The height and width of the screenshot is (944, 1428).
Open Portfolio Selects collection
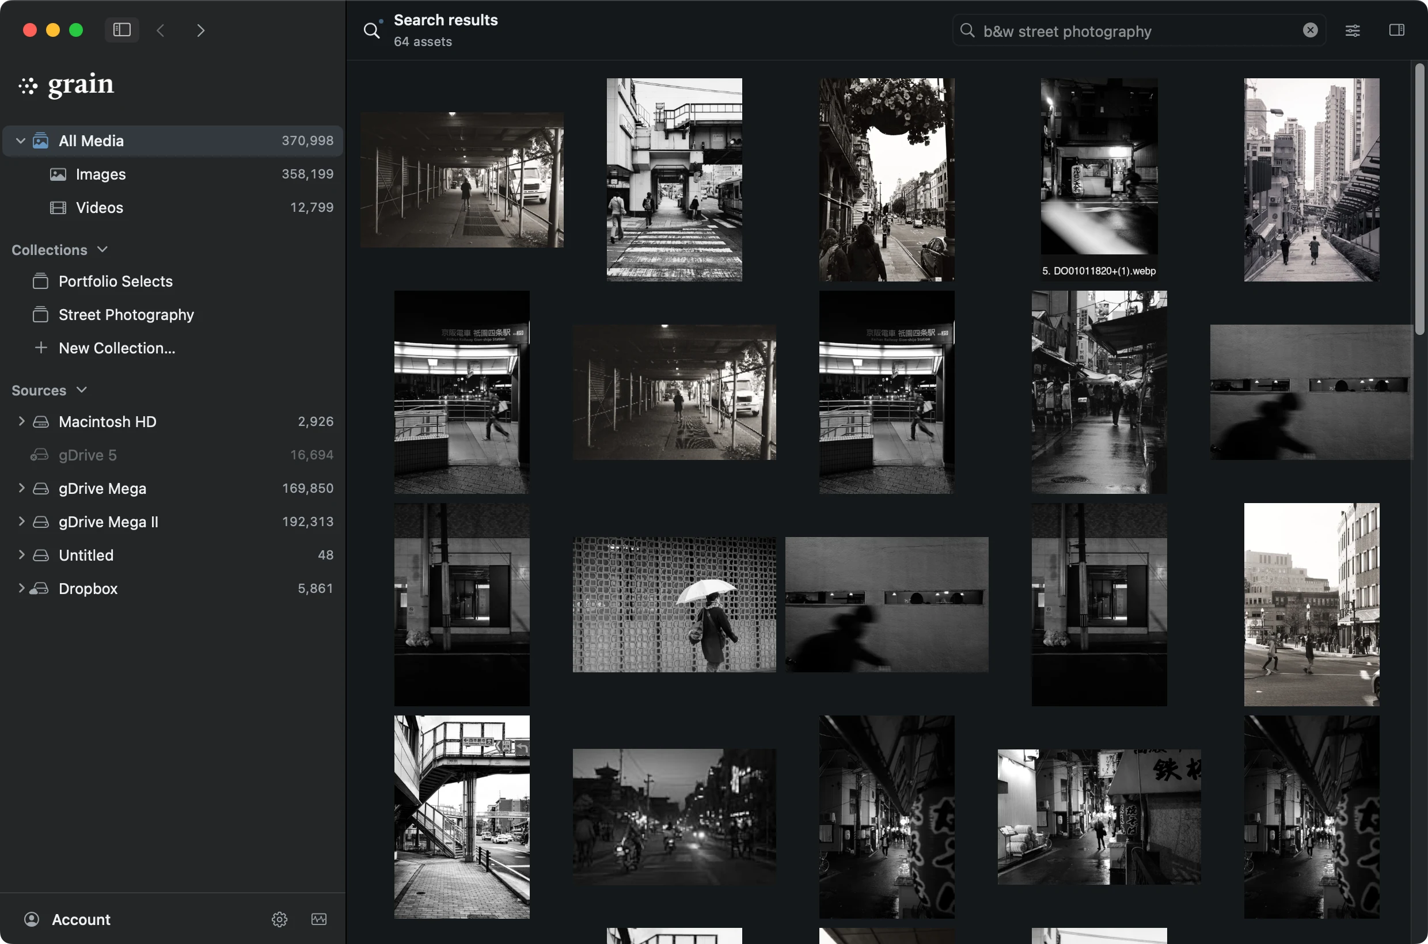[173, 281]
